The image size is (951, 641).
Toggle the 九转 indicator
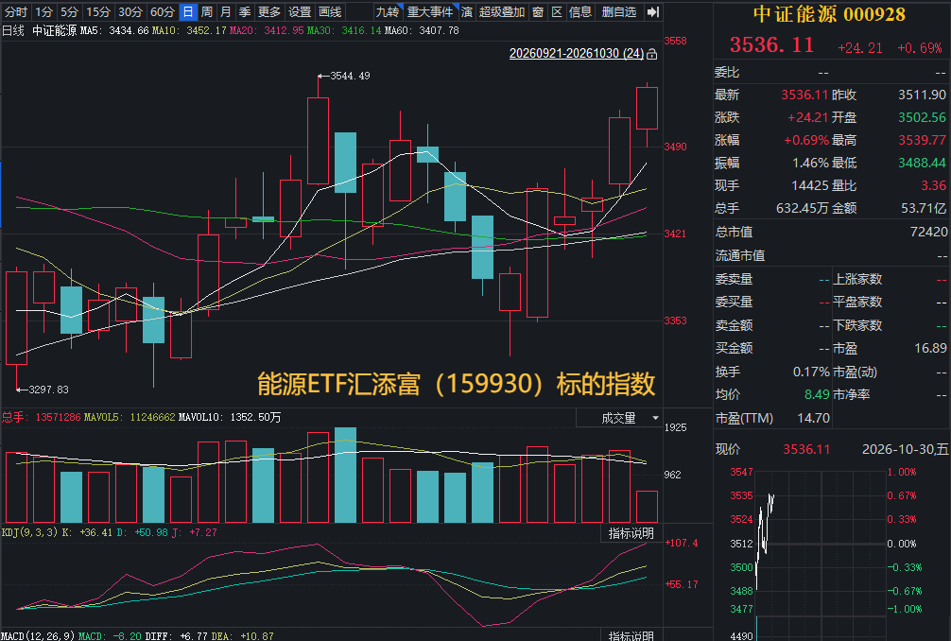coord(389,11)
